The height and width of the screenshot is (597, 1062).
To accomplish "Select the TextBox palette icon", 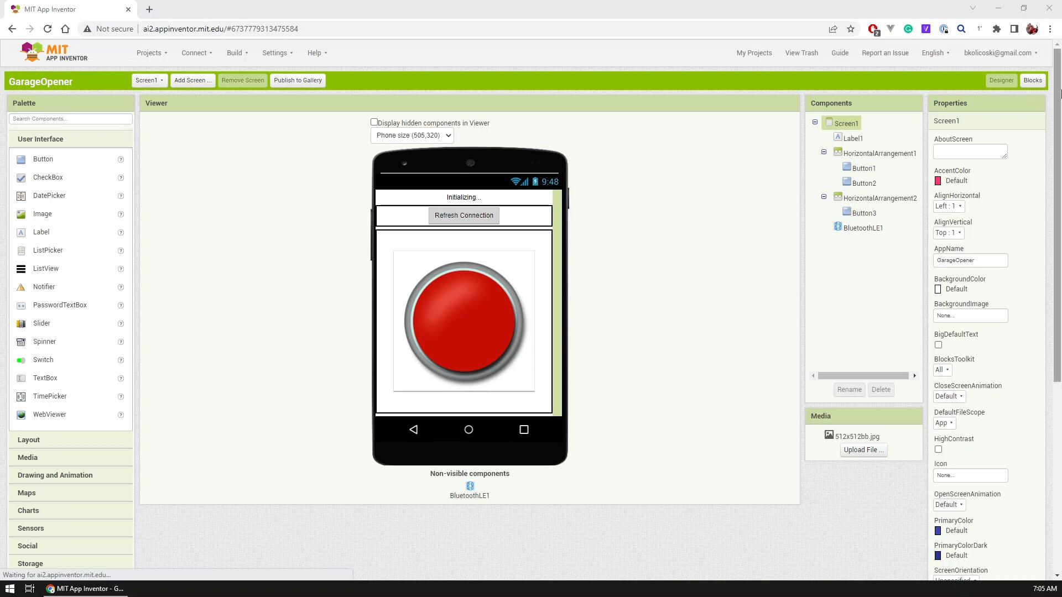I will [21, 379].
